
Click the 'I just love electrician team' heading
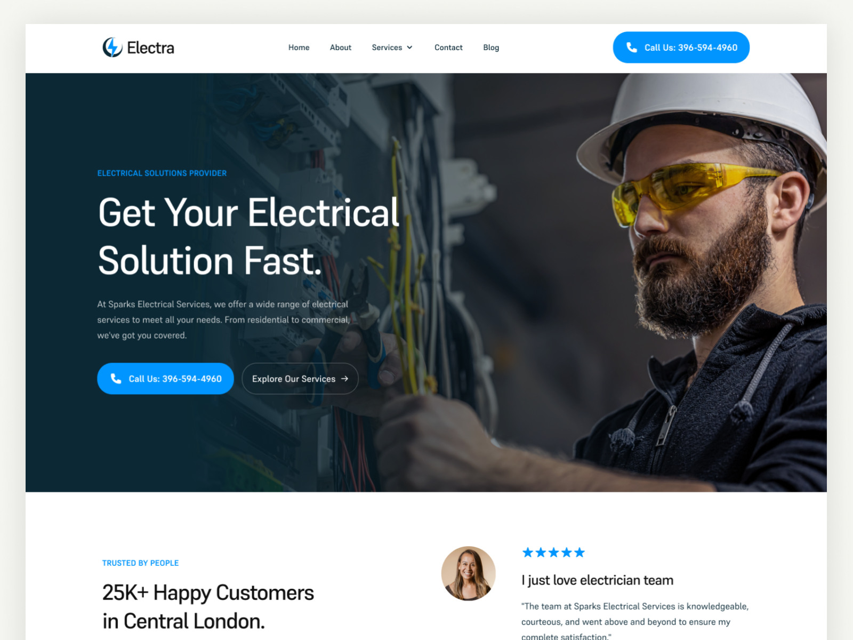coord(597,580)
